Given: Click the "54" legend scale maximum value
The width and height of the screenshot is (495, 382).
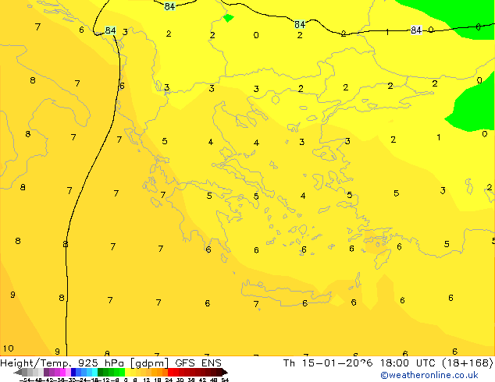Looking at the screenshot, I should click(224, 380).
